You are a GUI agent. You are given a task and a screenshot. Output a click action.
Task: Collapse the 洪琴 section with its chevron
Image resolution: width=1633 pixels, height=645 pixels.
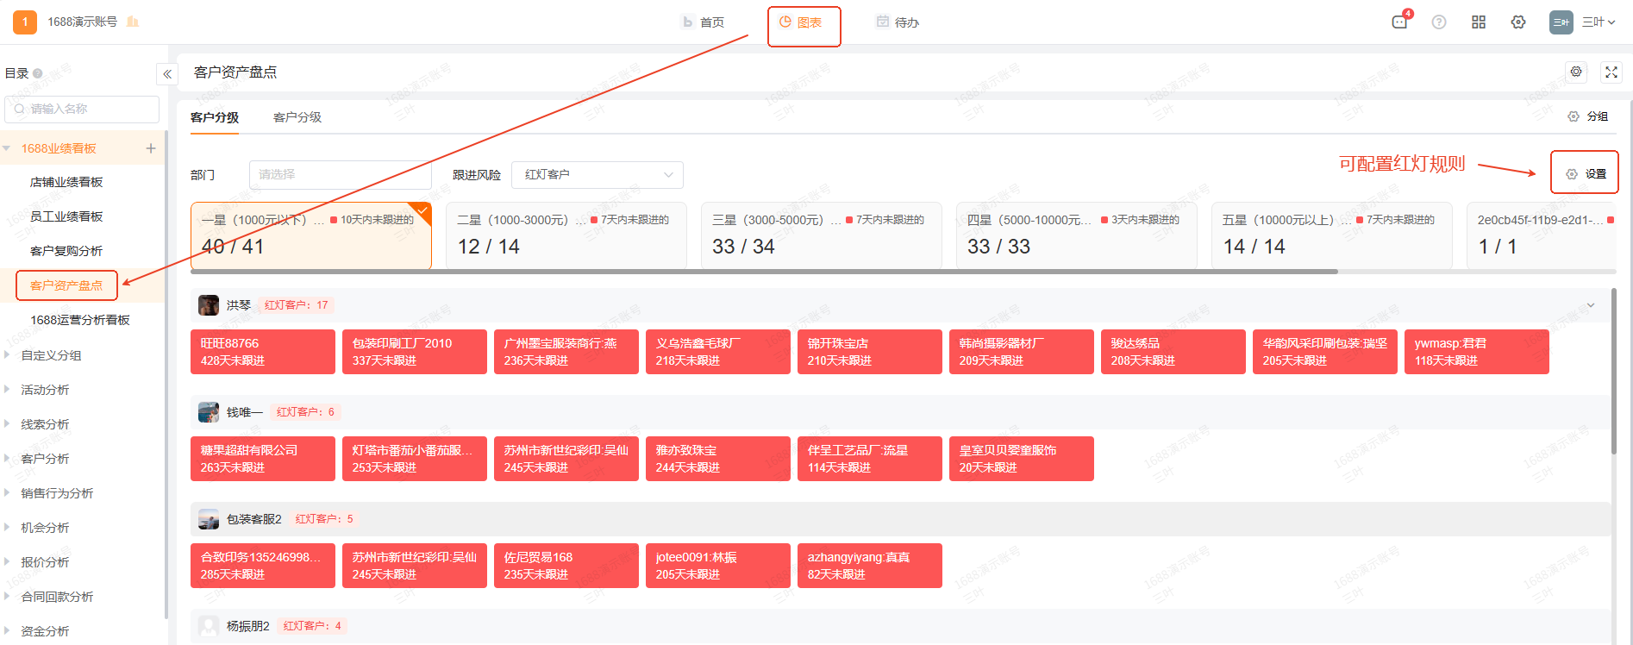(x=1591, y=305)
